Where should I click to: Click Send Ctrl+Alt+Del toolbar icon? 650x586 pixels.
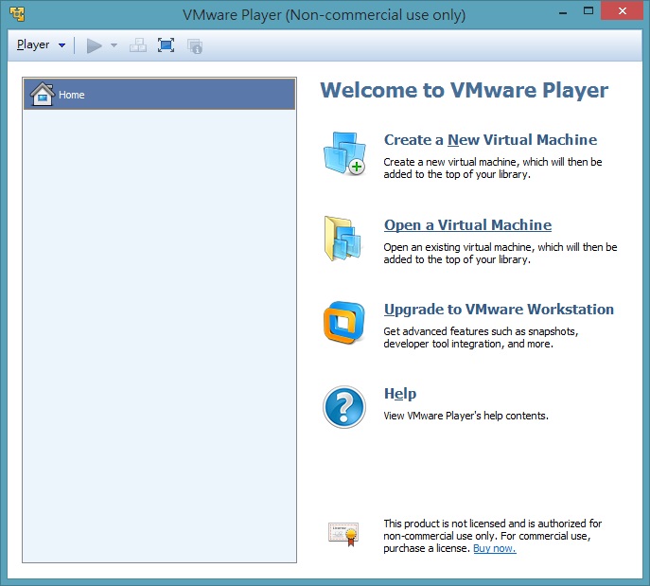137,45
